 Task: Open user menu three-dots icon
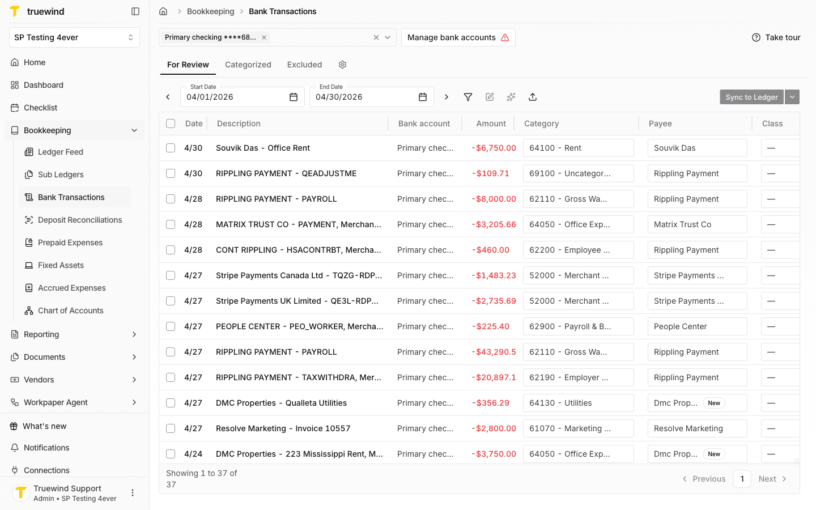[133, 493]
